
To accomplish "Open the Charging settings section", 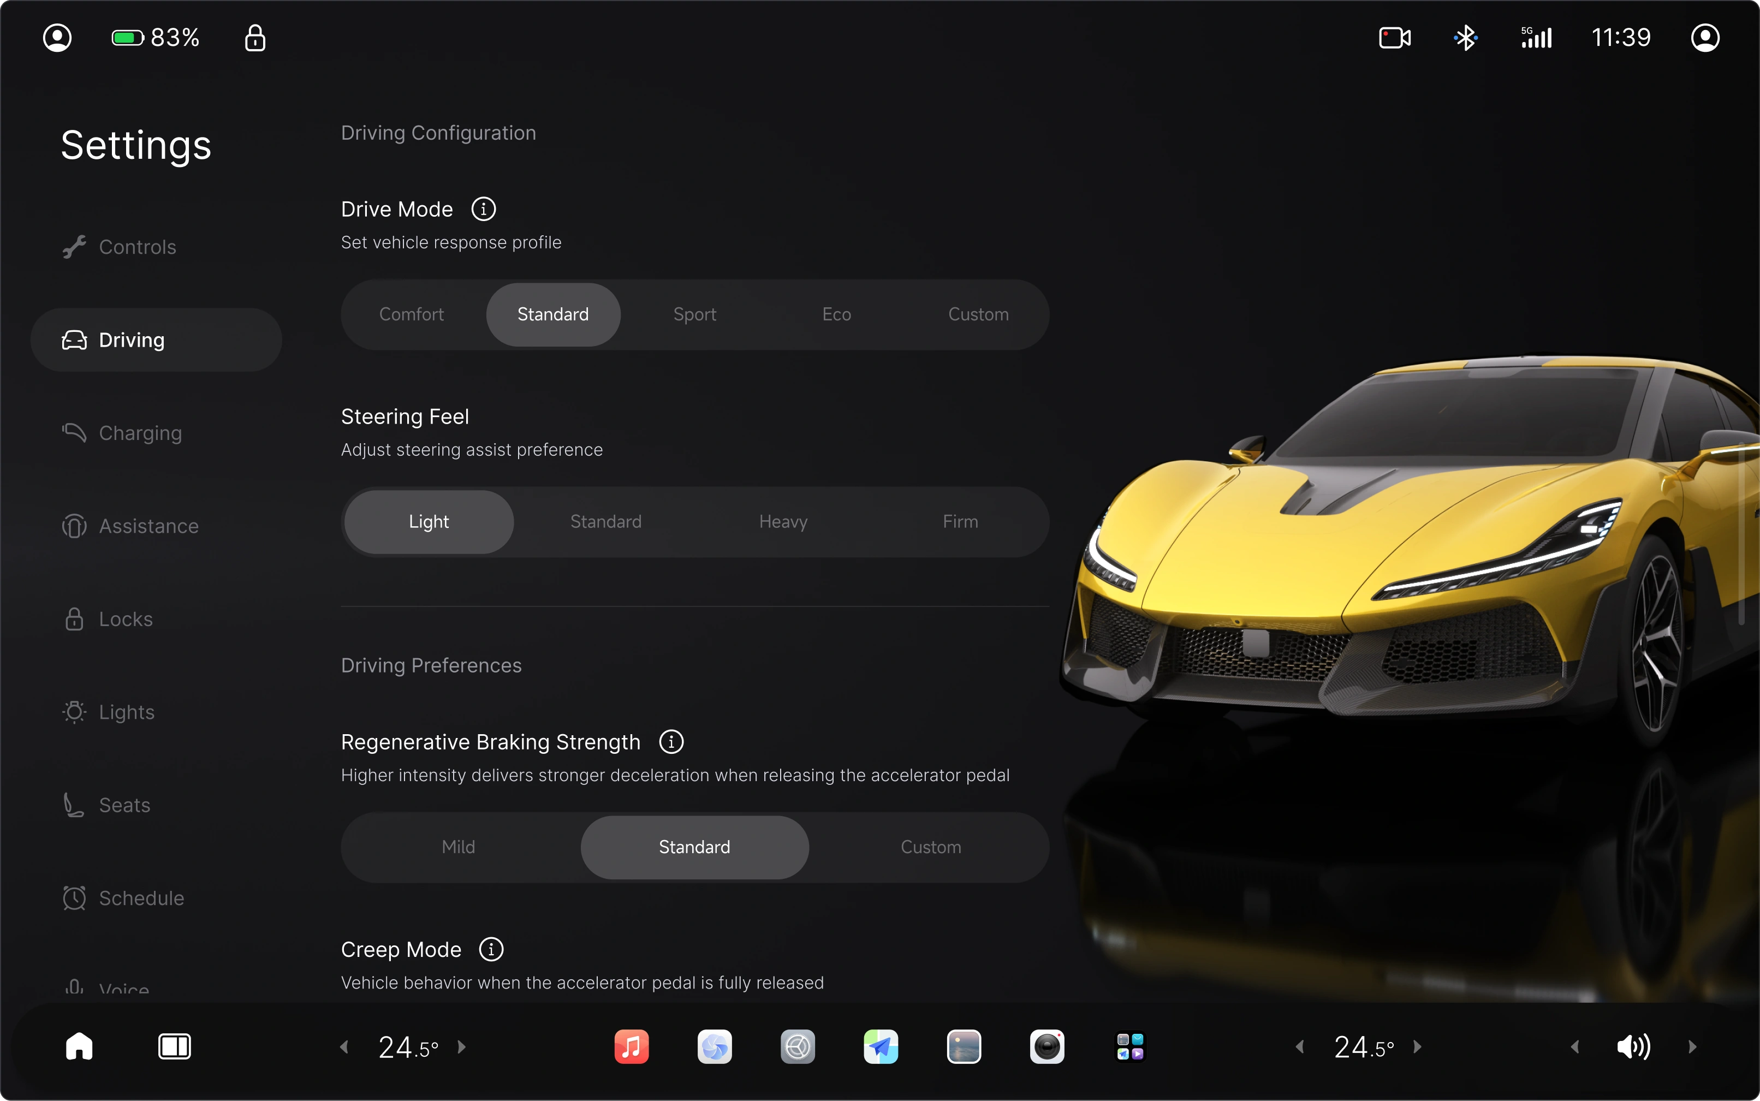I will tap(156, 432).
